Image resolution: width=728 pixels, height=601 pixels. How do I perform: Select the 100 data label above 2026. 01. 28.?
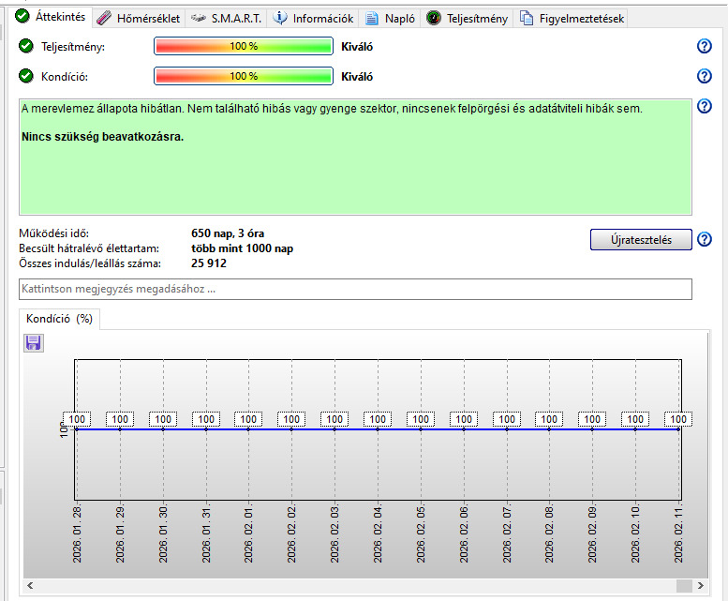click(x=77, y=419)
